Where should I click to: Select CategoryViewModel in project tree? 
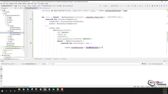tap(16, 29)
